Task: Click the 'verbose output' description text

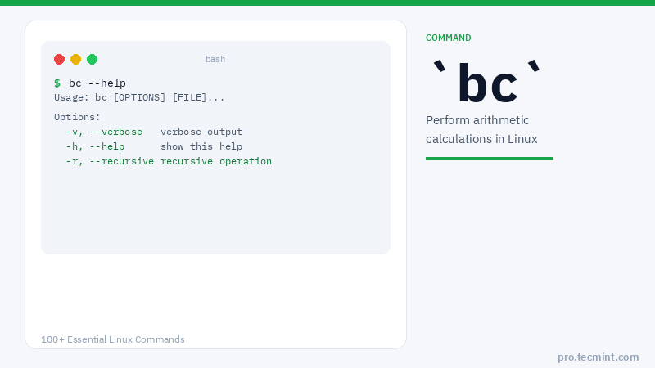Action: coord(201,132)
